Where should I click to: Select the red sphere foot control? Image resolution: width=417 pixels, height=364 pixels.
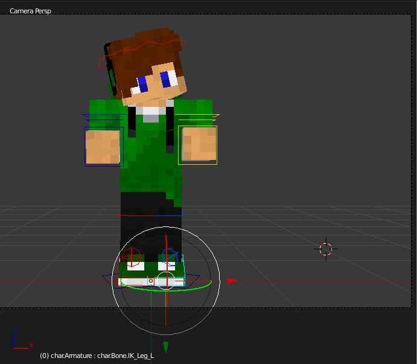click(x=132, y=257)
